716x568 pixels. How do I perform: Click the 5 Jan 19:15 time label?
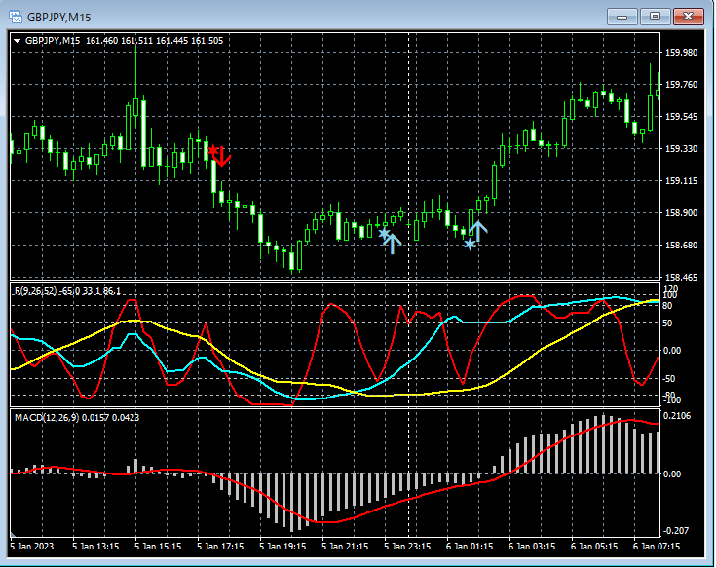pos(283,547)
